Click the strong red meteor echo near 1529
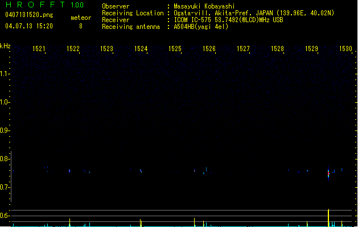 coord(328,174)
